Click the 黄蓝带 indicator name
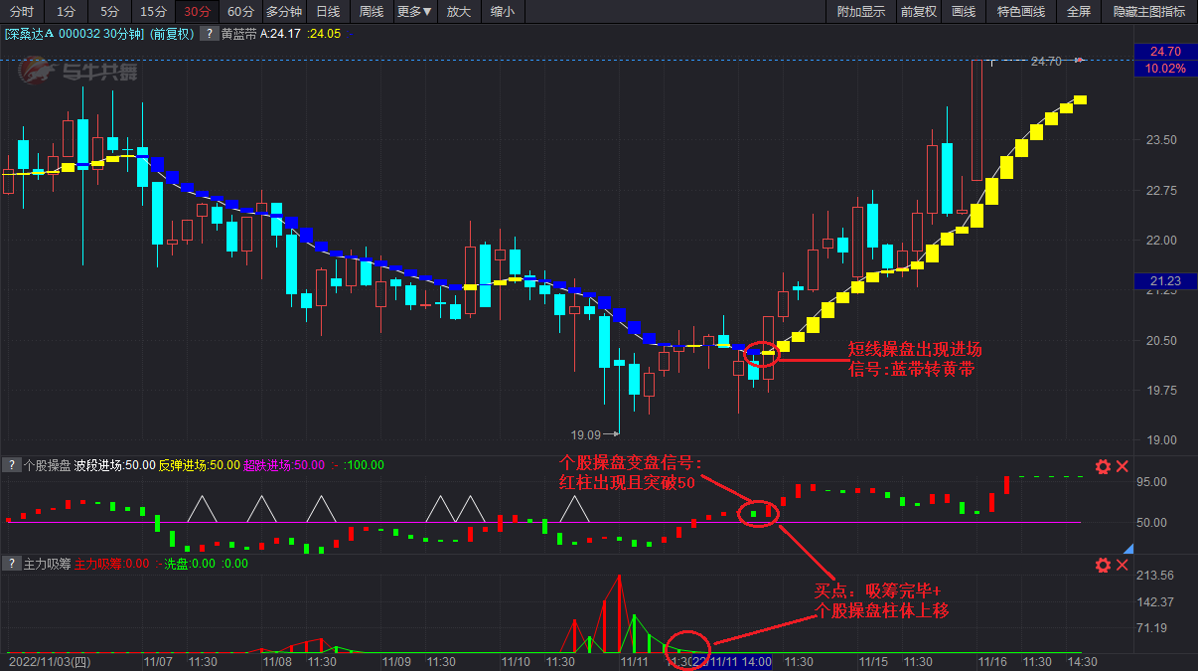Image resolution: width=1198 pixels, height=671 pixels. pos(238,34)
